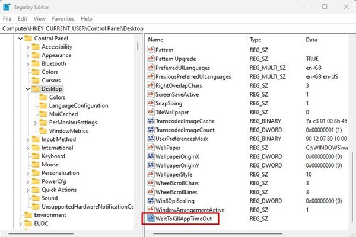This screenshot has width=356, height=237.
Task: Click the binary icon beside TranscodedImageCache
Action: coord(151,121)
